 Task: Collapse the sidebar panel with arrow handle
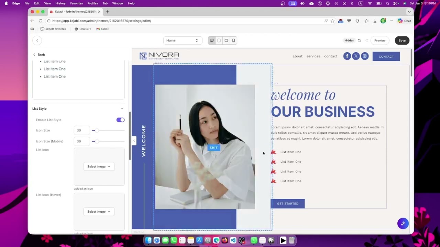134,141
